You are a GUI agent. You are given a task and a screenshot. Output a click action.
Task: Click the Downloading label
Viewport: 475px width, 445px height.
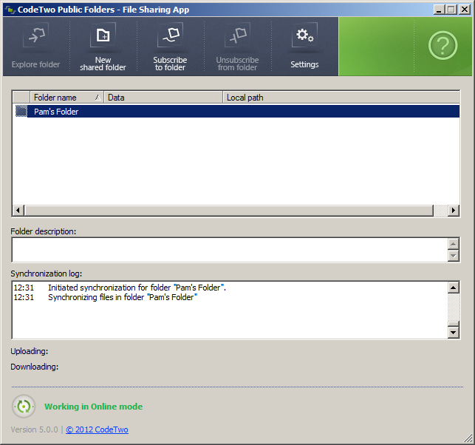(34, 367)
